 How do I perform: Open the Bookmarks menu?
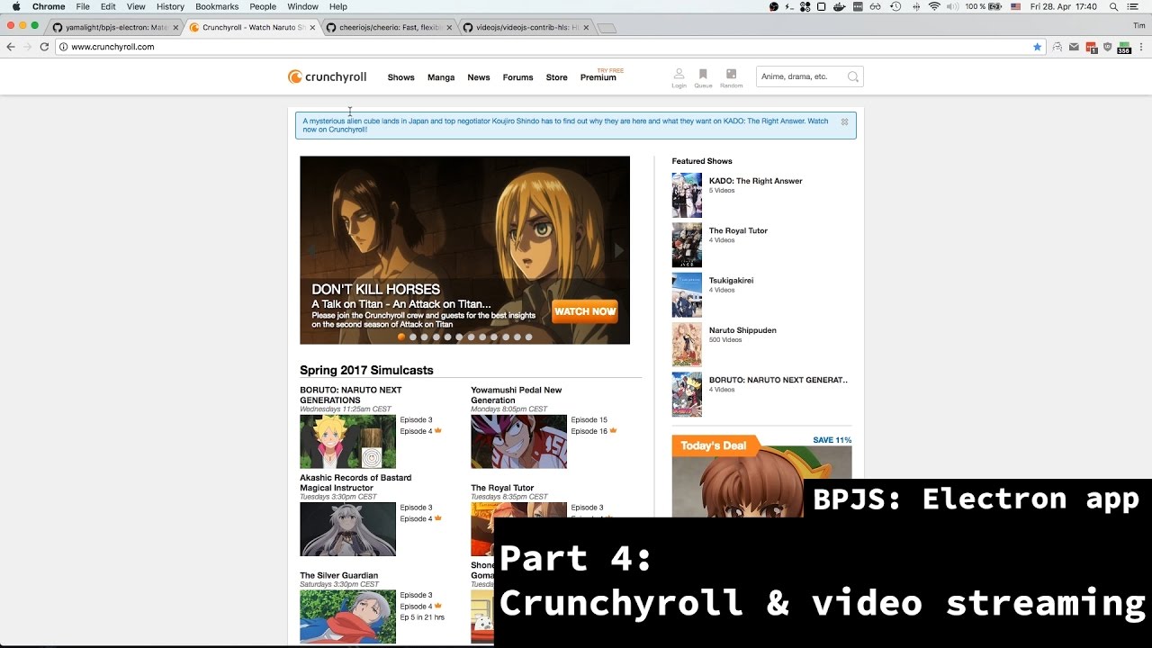click(217, 6)
